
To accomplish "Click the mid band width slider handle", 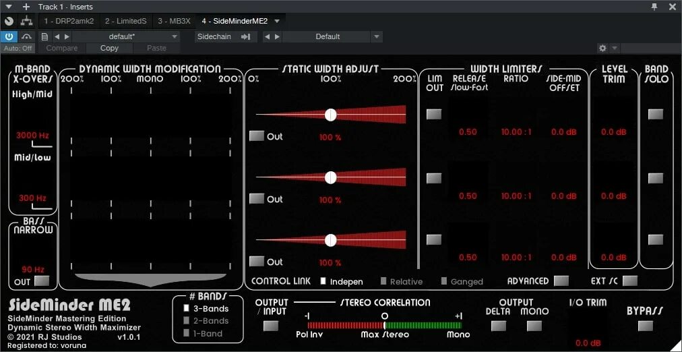I will [331, 177].
